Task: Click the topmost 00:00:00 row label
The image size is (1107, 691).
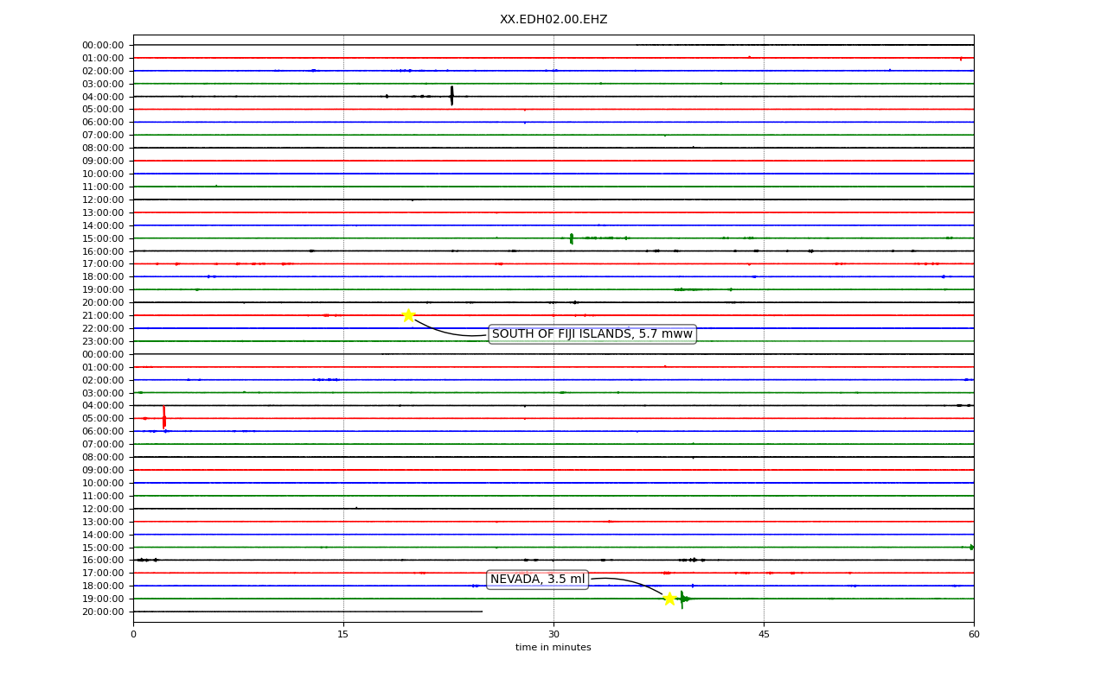Action: [x=103, y=45]
